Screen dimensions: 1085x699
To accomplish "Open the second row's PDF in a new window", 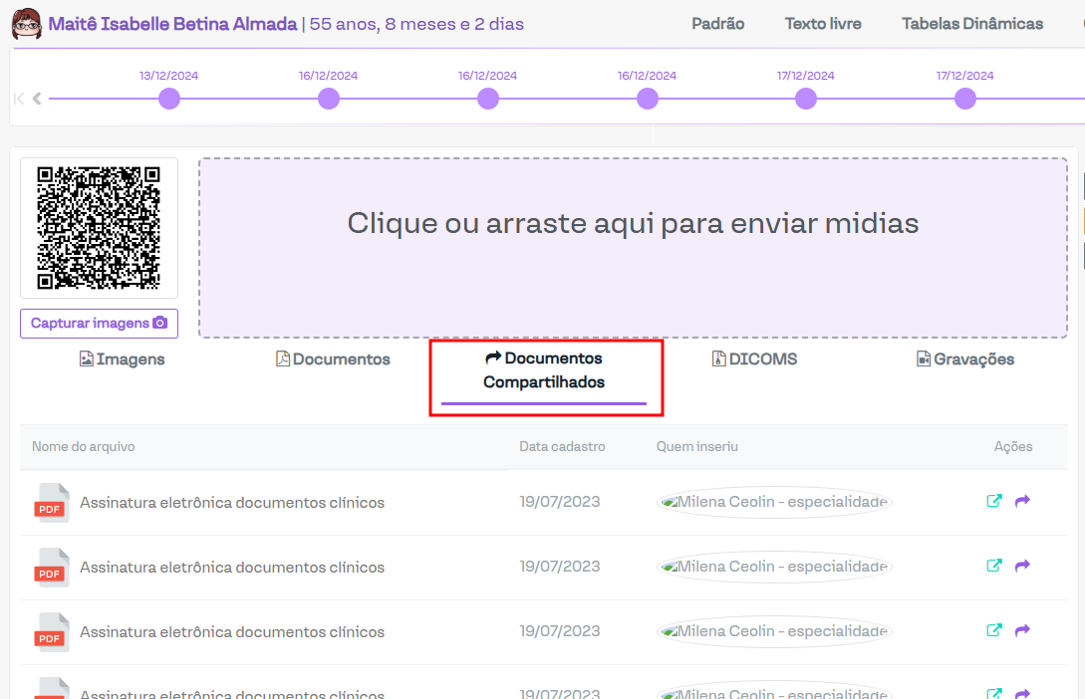I will pos(993,566).
